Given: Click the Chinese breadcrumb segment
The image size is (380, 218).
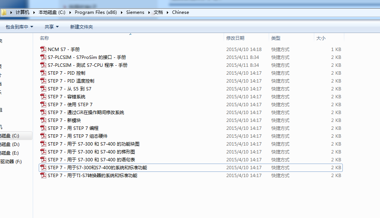Looking at the screenshot, I should pos(180,12).
